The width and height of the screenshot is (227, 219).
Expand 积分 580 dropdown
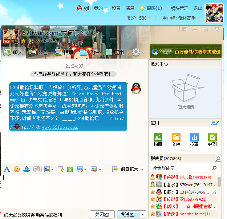(150, 18)
